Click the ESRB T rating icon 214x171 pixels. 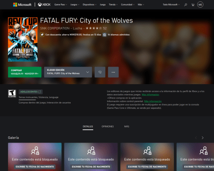tap(12, 94)
